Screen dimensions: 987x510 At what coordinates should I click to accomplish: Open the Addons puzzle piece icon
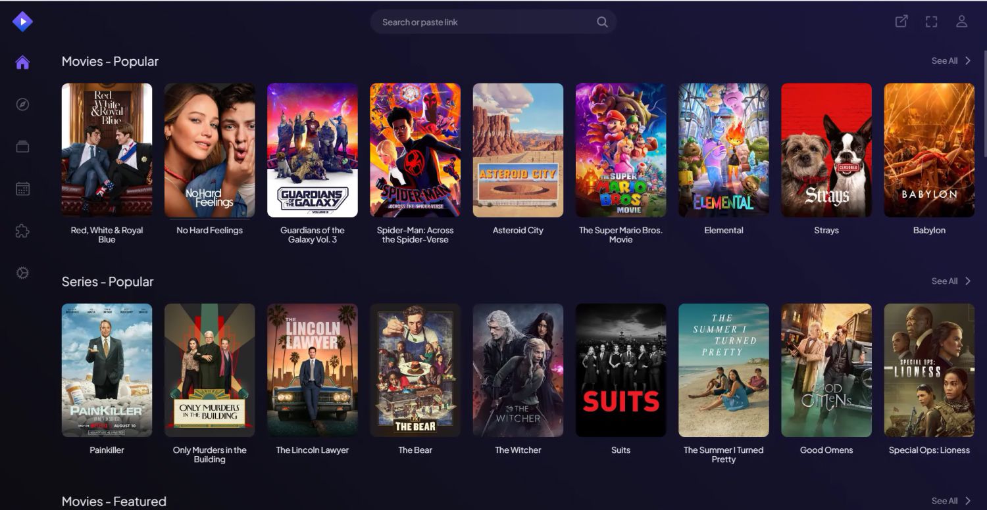point(22,231)
